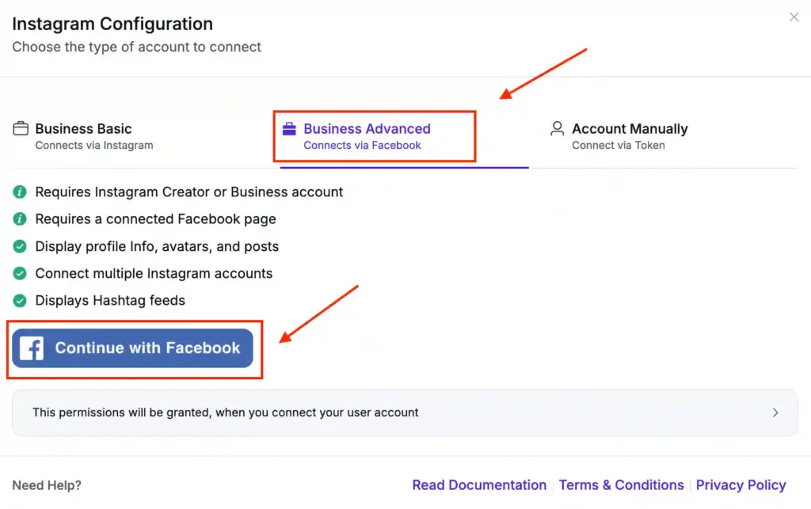Click the green checkmark beside Displays Hashtag feeds
Image resolution: width=811 pixels, height=509 pixels.
18,301
